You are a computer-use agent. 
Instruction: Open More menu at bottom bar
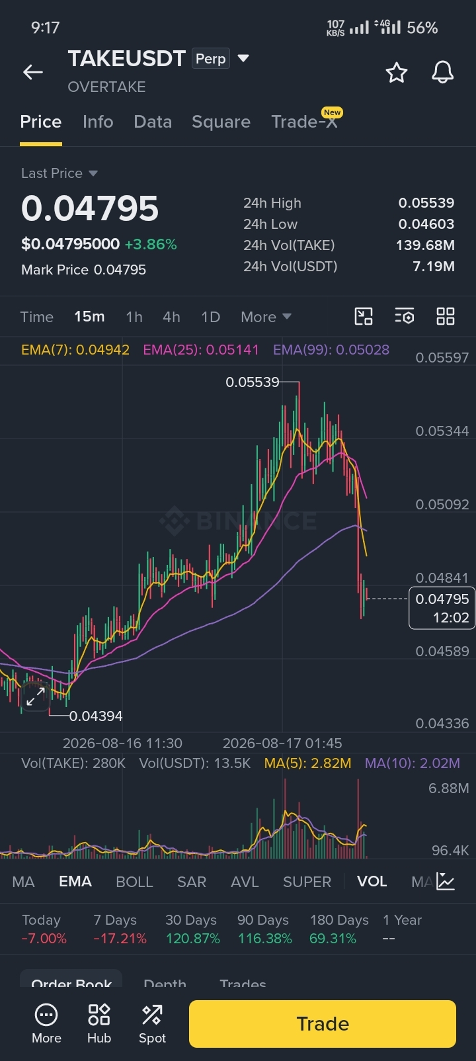point(46,1024)
